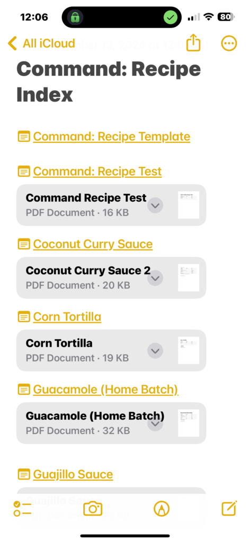This screenshot has width=250, height=542.
Task: Expand Command Recipe Test PDF chevron
Action: pyautogui.click(x=155, y=205)
